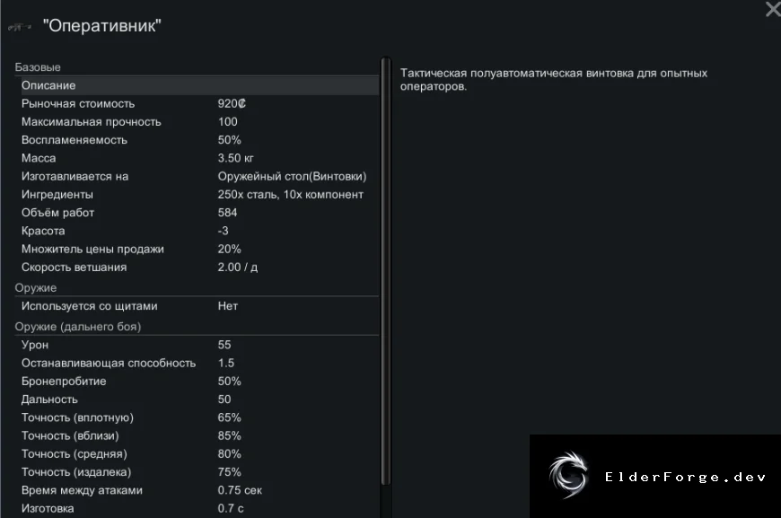
Task: Open the "Оружейный стол(Винтовки)" link
Action: click(292, 176)
